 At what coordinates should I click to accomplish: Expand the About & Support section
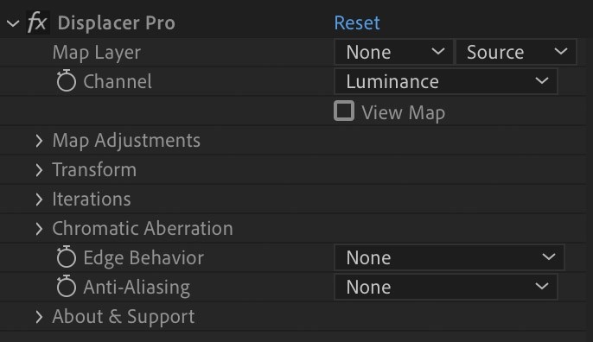click(x=39, y=317)
